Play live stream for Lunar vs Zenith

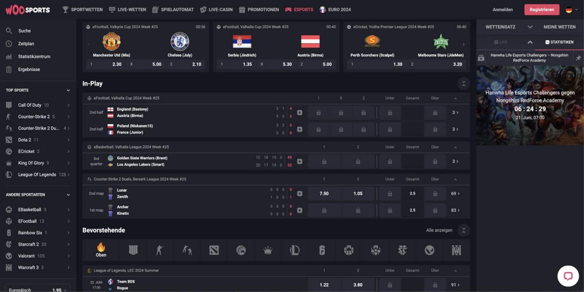[x=300, y=193]
